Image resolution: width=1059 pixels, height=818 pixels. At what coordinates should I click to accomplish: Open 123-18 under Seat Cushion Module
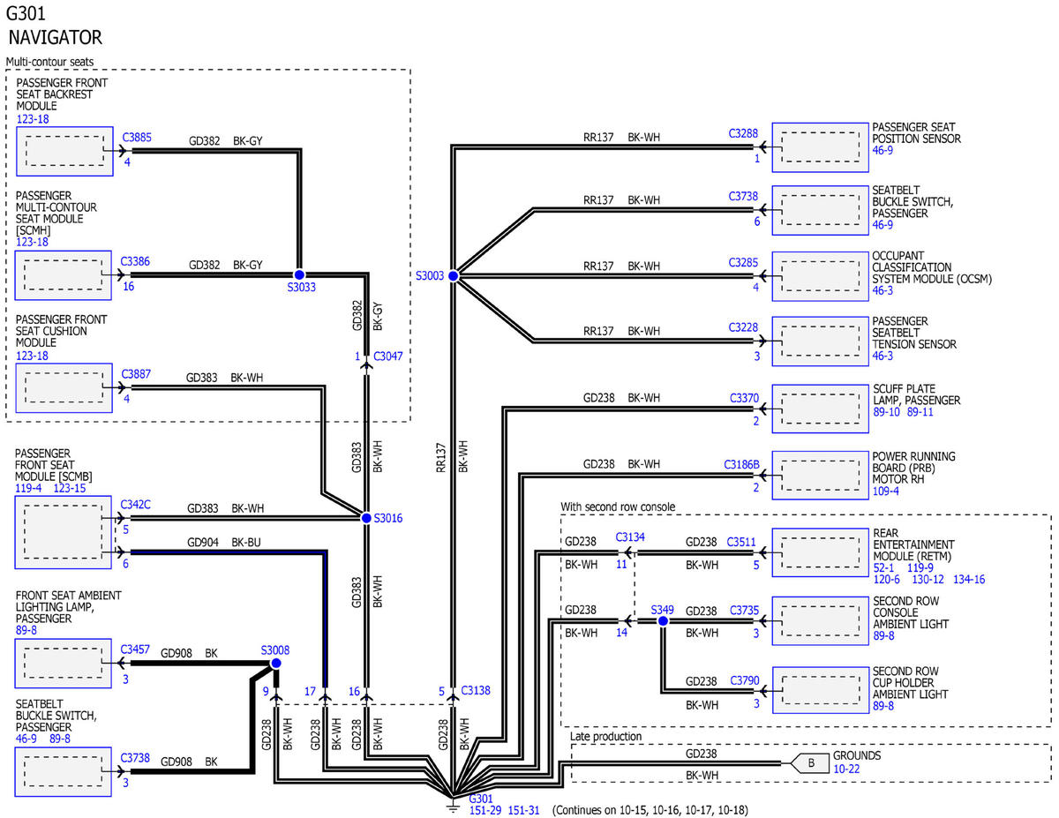pyautogui.click(x=32, y=356)
